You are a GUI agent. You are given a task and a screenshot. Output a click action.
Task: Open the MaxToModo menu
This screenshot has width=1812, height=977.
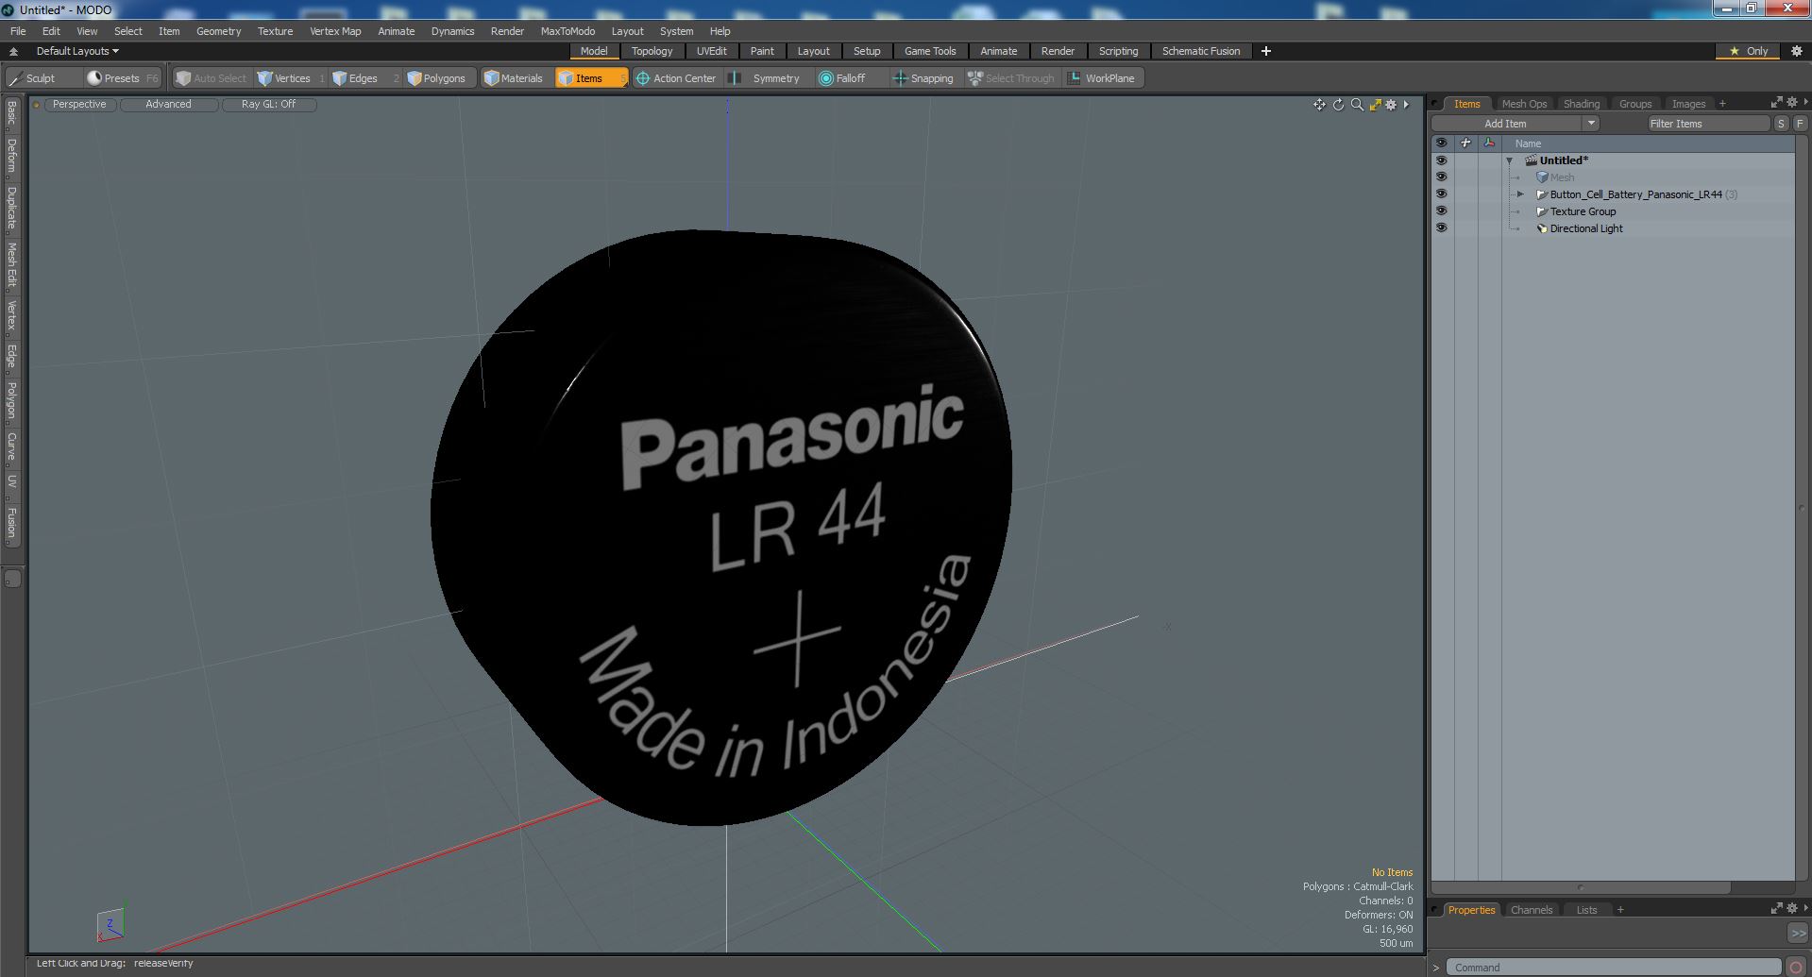point(567,31)
